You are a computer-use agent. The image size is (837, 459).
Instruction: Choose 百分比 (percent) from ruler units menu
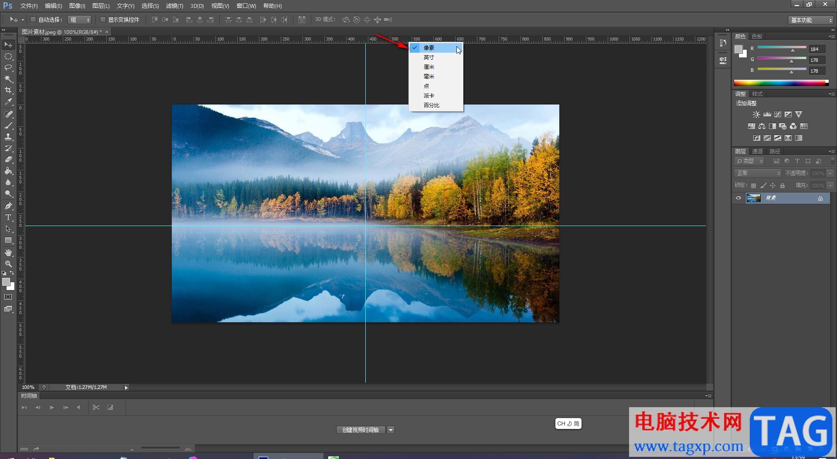click(x=436, y=105)
